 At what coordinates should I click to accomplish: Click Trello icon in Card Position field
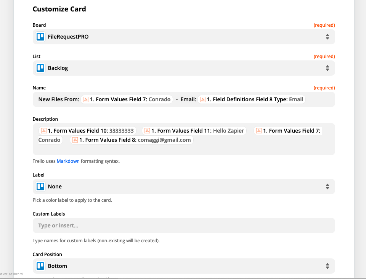tap(40, 266)
